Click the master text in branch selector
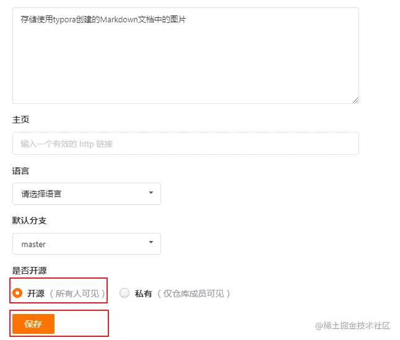The image size is (400, 340). (33, 245)
